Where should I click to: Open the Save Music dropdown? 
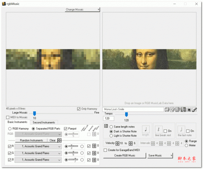coord(160,155)
